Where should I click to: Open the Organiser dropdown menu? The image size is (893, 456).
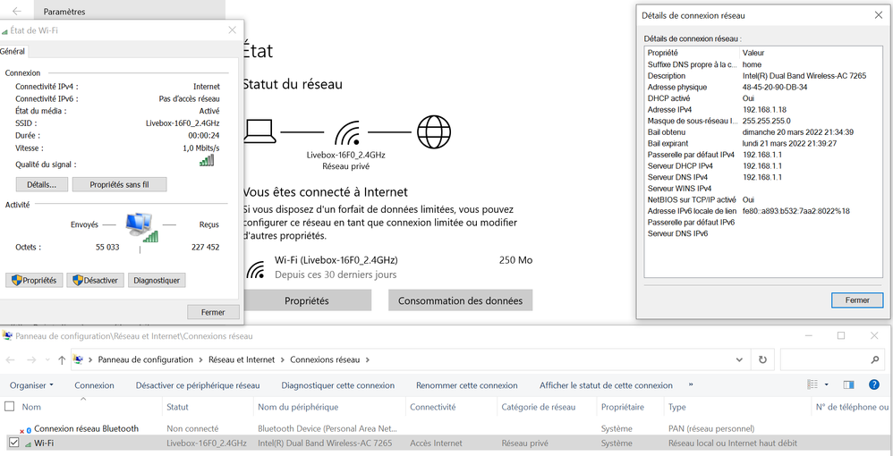(31, 385)
